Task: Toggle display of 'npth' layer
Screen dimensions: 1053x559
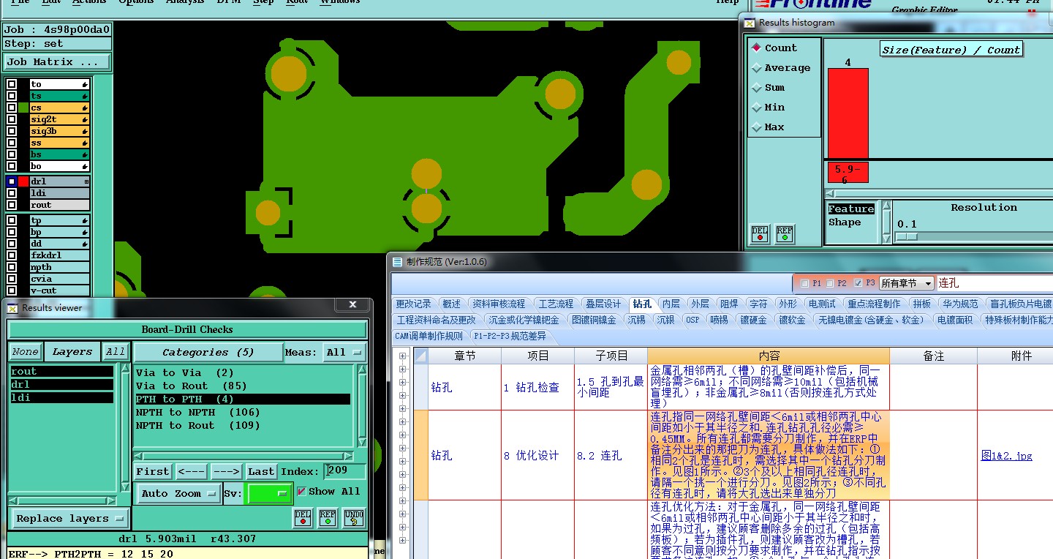Action: click(x=12, y=268)
